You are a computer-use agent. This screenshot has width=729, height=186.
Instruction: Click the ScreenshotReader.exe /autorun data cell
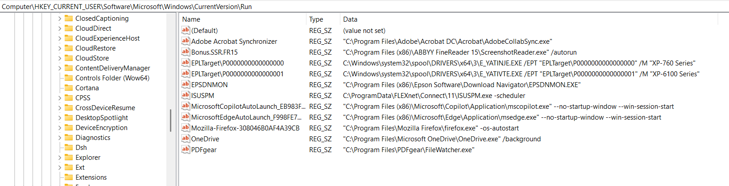[460, 52]
